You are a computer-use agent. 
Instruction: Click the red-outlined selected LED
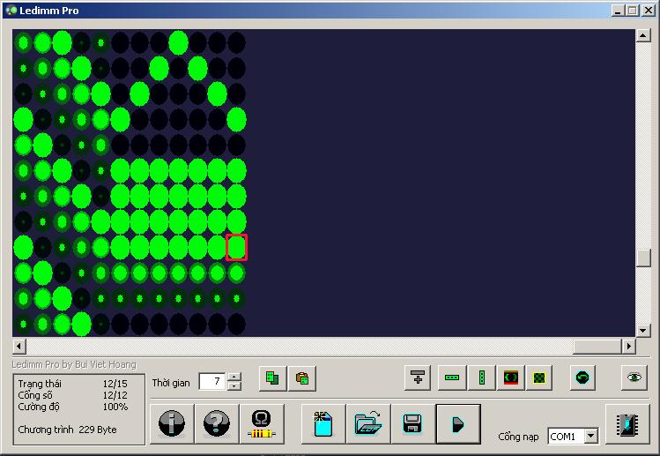[236, 247]
